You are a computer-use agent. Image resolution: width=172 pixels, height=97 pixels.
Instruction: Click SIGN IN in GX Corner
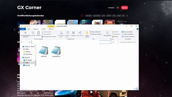tap(124, 8)
